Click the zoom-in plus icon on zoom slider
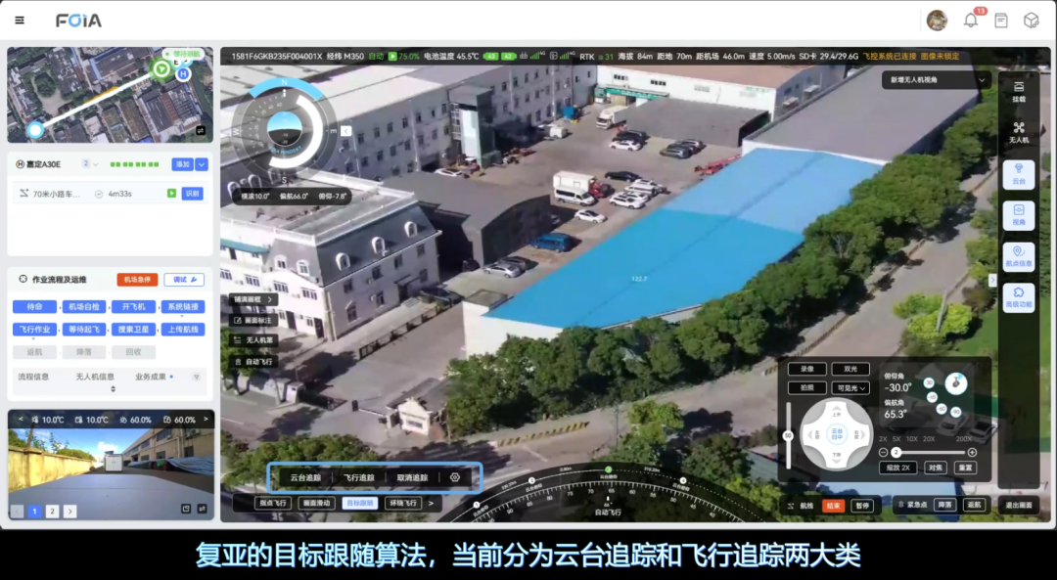Viewport: 1057px width, 580px height. (x=972, y=452)
